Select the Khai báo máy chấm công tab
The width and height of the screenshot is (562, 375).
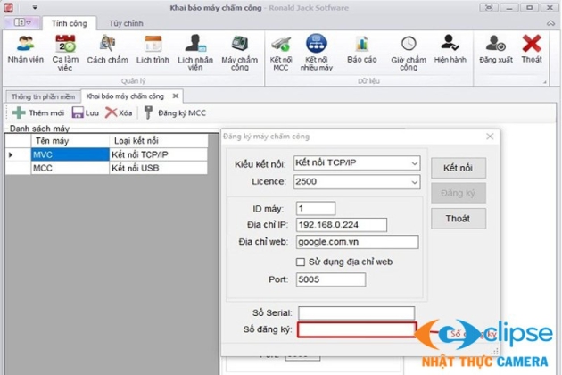(125, 96)
